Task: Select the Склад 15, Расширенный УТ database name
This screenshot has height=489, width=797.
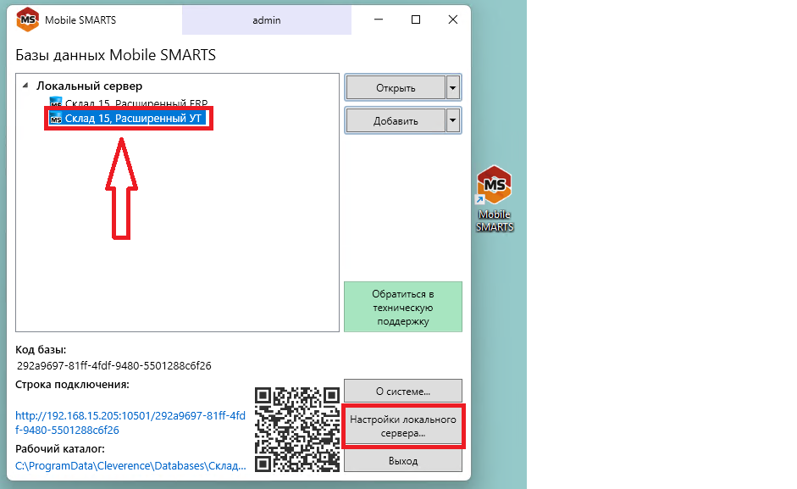Action: (133, 119)
